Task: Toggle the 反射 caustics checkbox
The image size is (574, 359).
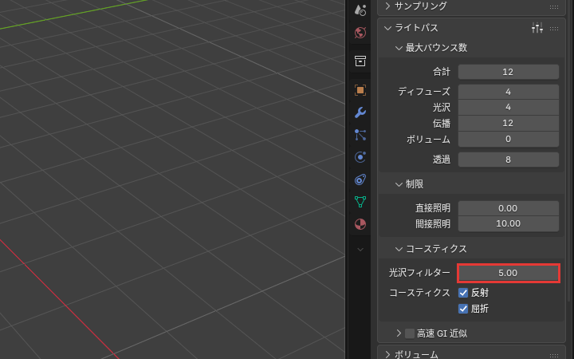Action: coord(463,293)
